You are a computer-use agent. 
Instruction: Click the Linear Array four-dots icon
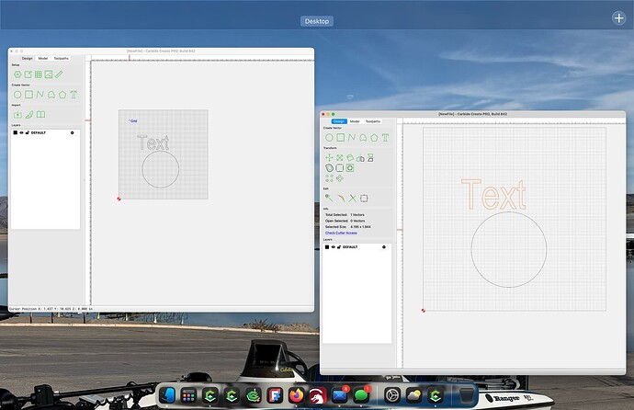329,178
